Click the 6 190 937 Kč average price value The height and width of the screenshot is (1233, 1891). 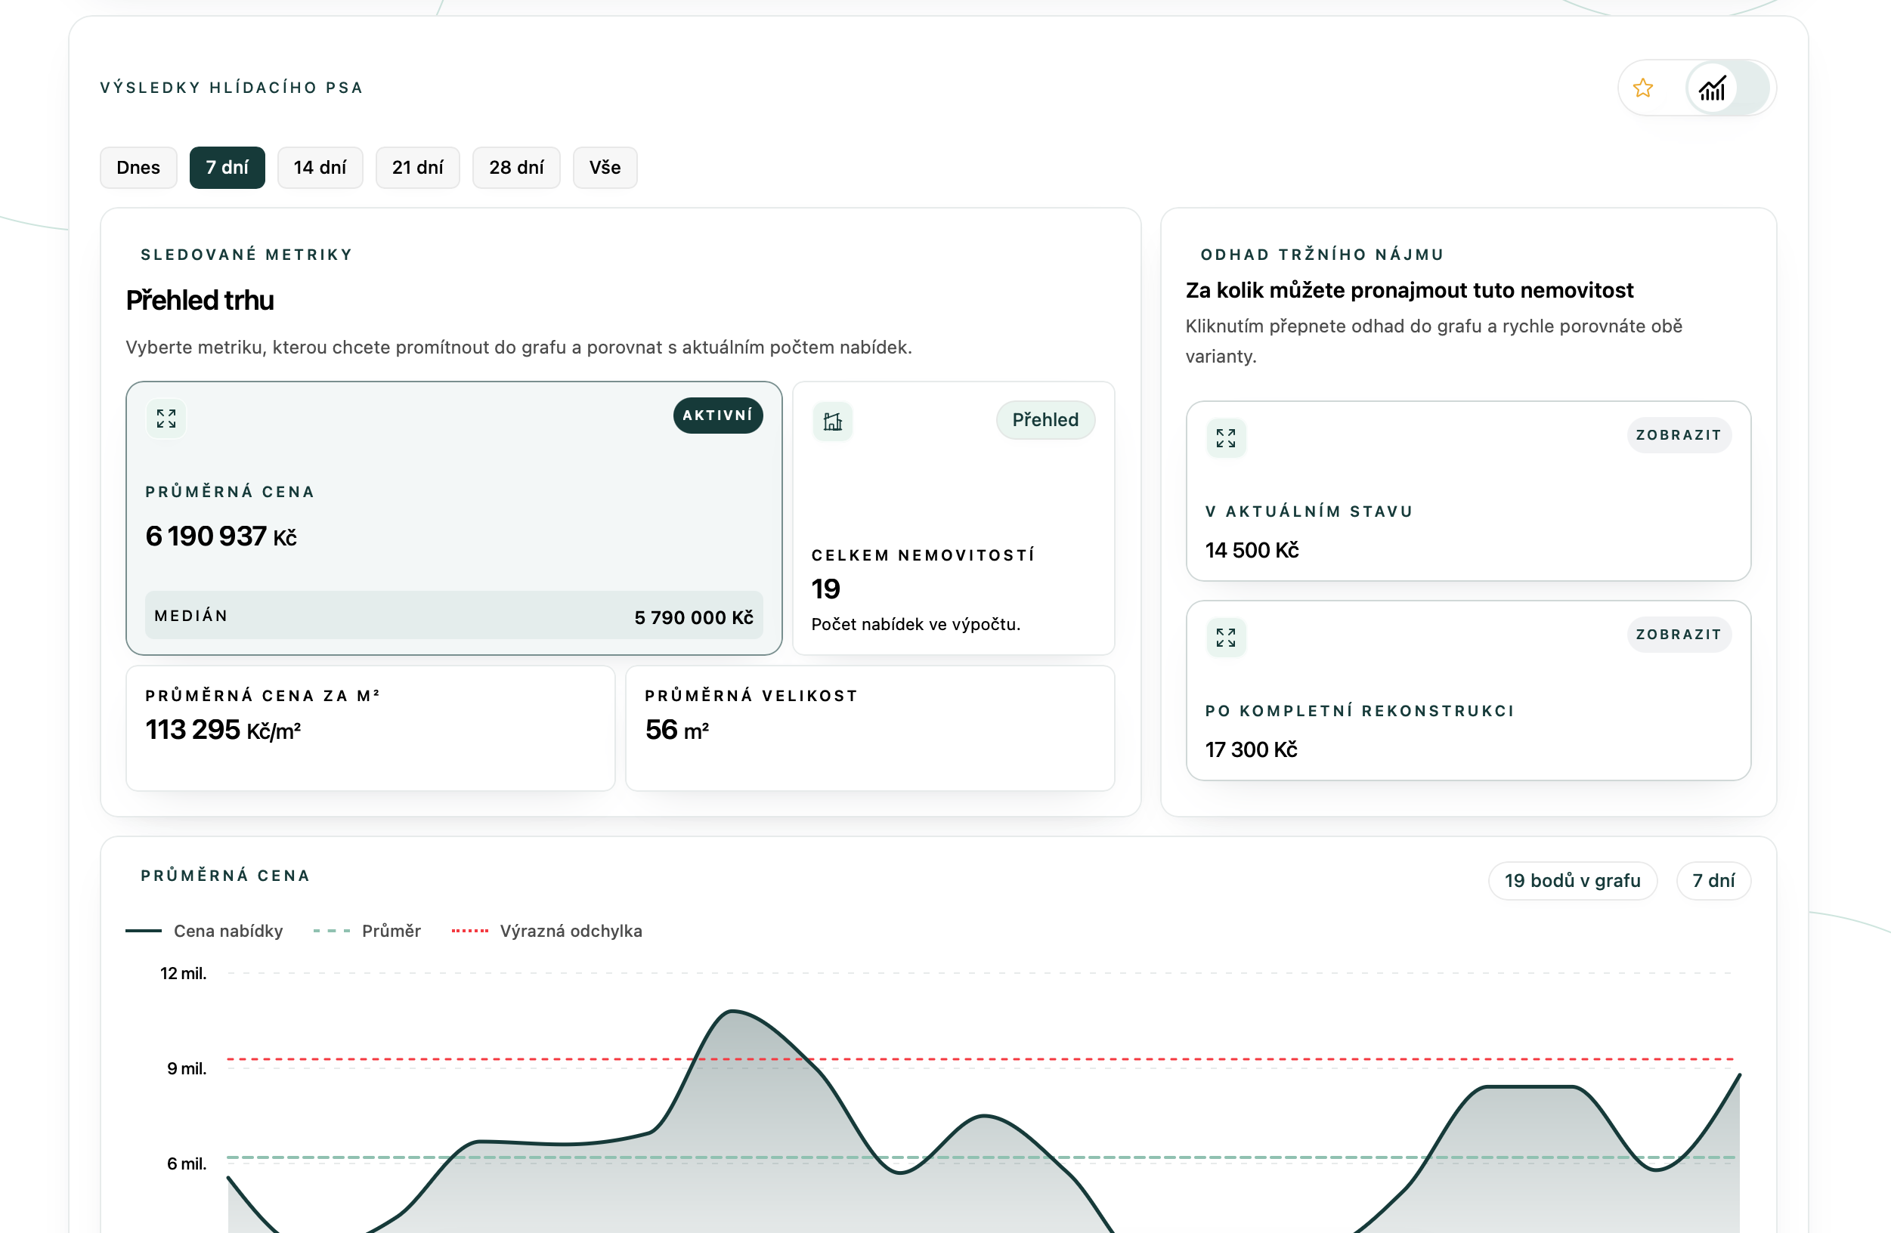[221, 536]
